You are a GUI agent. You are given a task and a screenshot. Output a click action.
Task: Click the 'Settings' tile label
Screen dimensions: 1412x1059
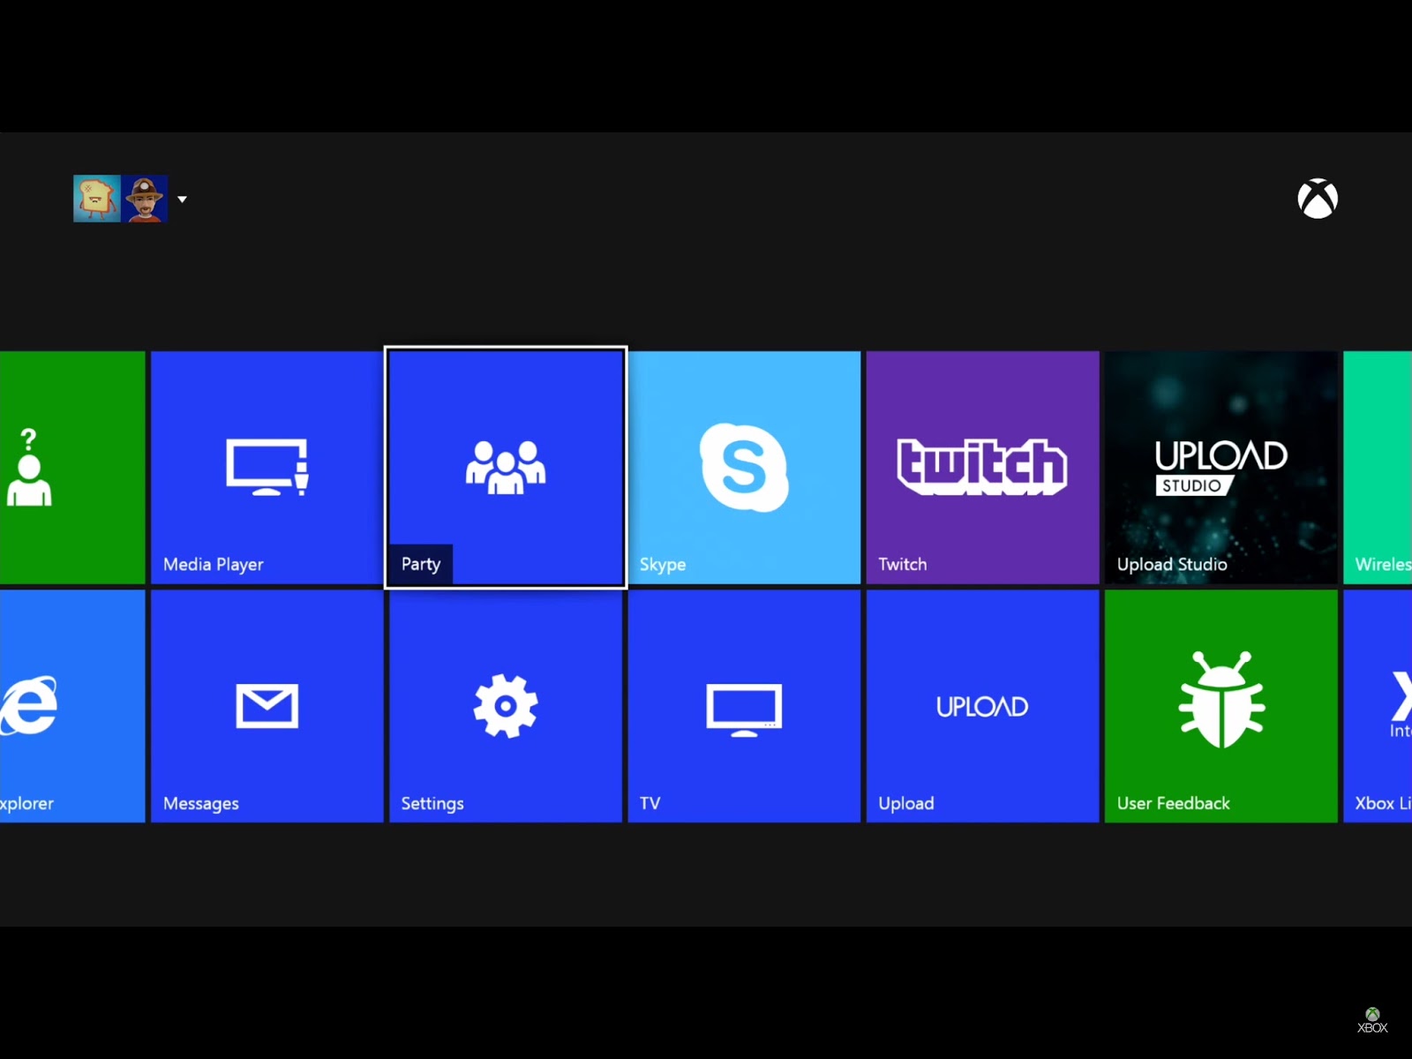click(432, 804)
